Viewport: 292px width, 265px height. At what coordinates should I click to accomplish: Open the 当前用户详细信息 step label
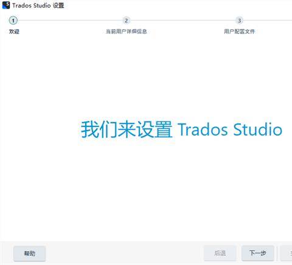tap(127, 32)
